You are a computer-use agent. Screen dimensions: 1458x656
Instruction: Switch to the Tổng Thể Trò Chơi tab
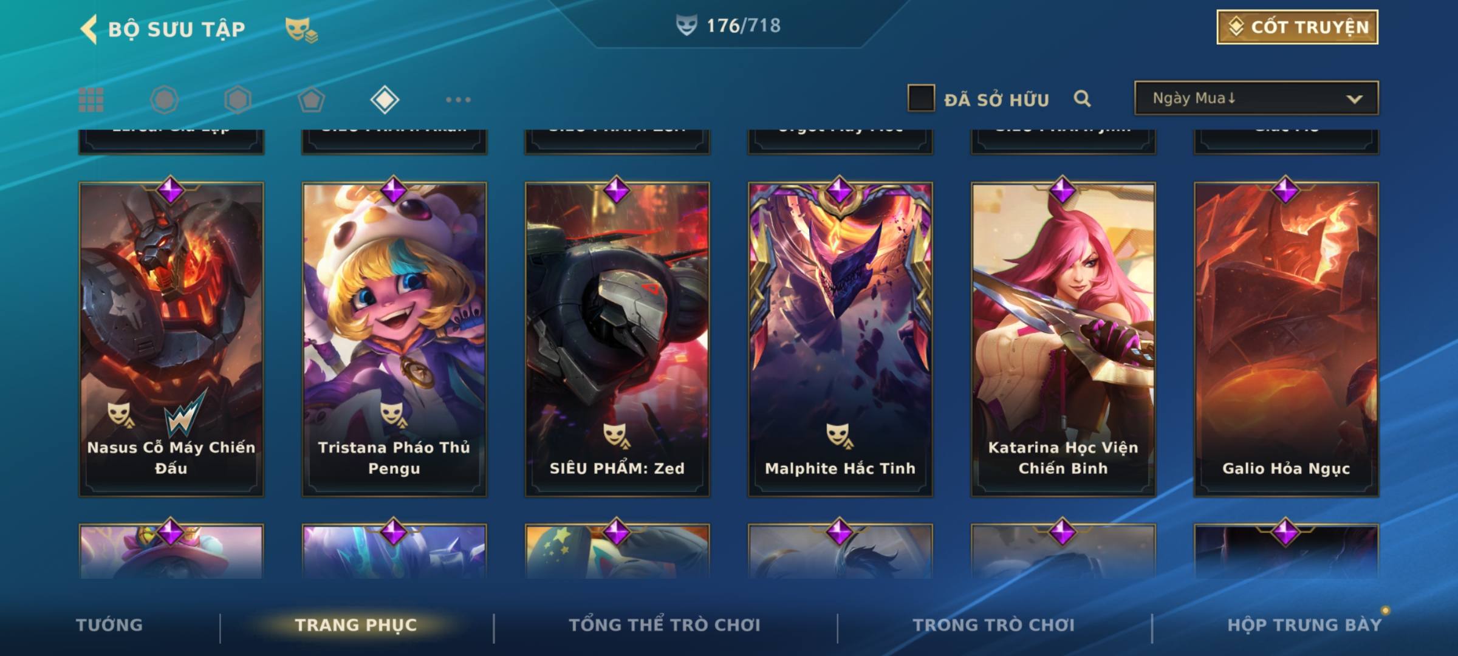coord(665,625)
